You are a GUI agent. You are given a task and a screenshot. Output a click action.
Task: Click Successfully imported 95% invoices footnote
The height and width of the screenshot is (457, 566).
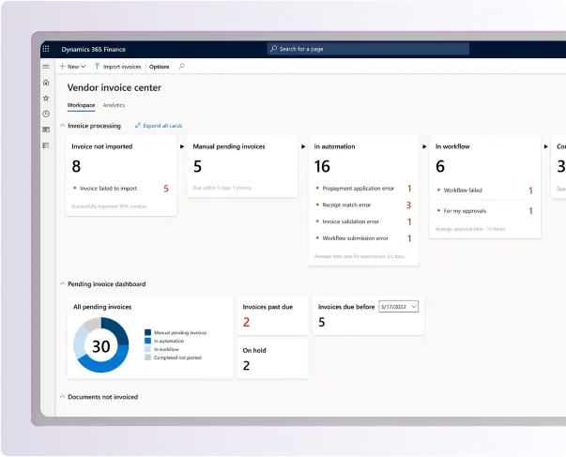(x=109, y=206)
